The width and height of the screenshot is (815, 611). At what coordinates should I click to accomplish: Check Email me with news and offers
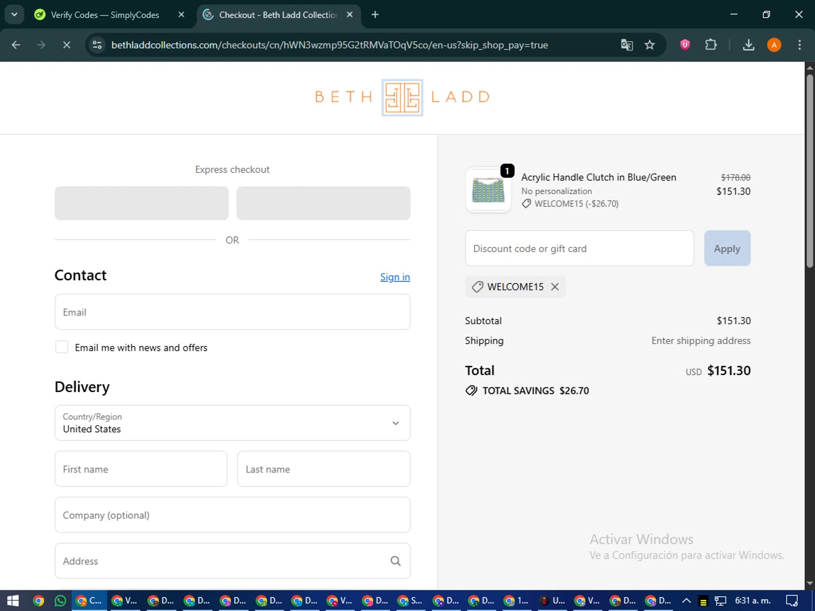pos(62,347)
